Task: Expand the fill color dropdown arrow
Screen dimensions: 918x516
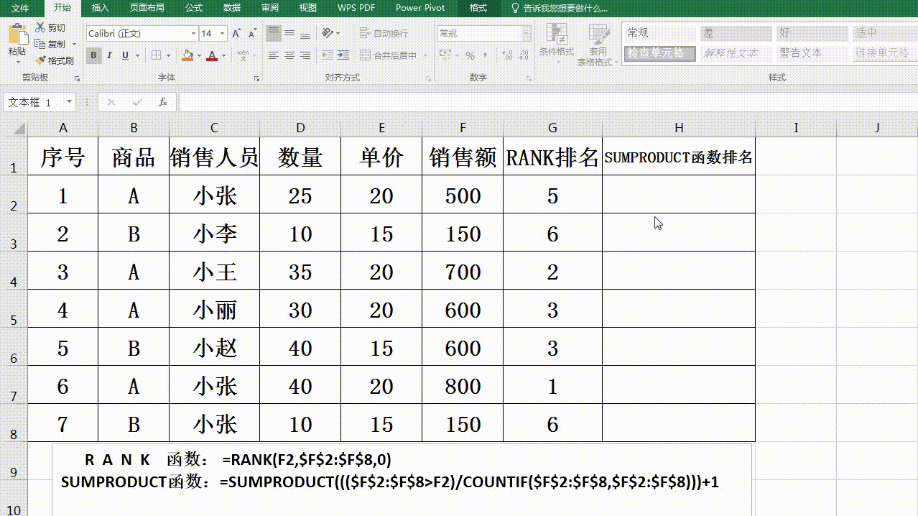Action: [x=199, y=55]
